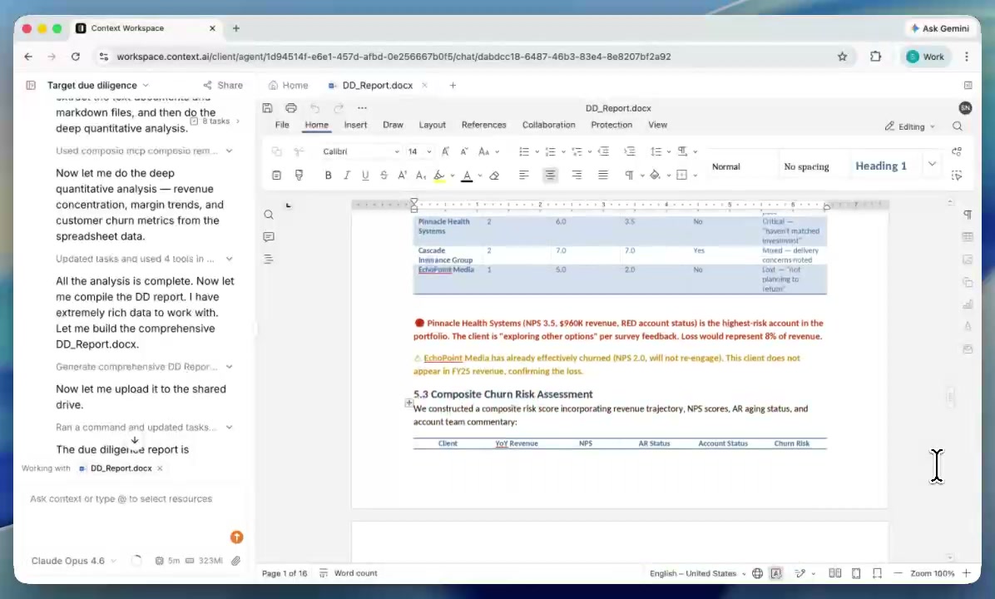Image resolution: width=995 pixels, height=599 pixels.
Task: Add a new workspace tab
Action: [x=453, y=85]
